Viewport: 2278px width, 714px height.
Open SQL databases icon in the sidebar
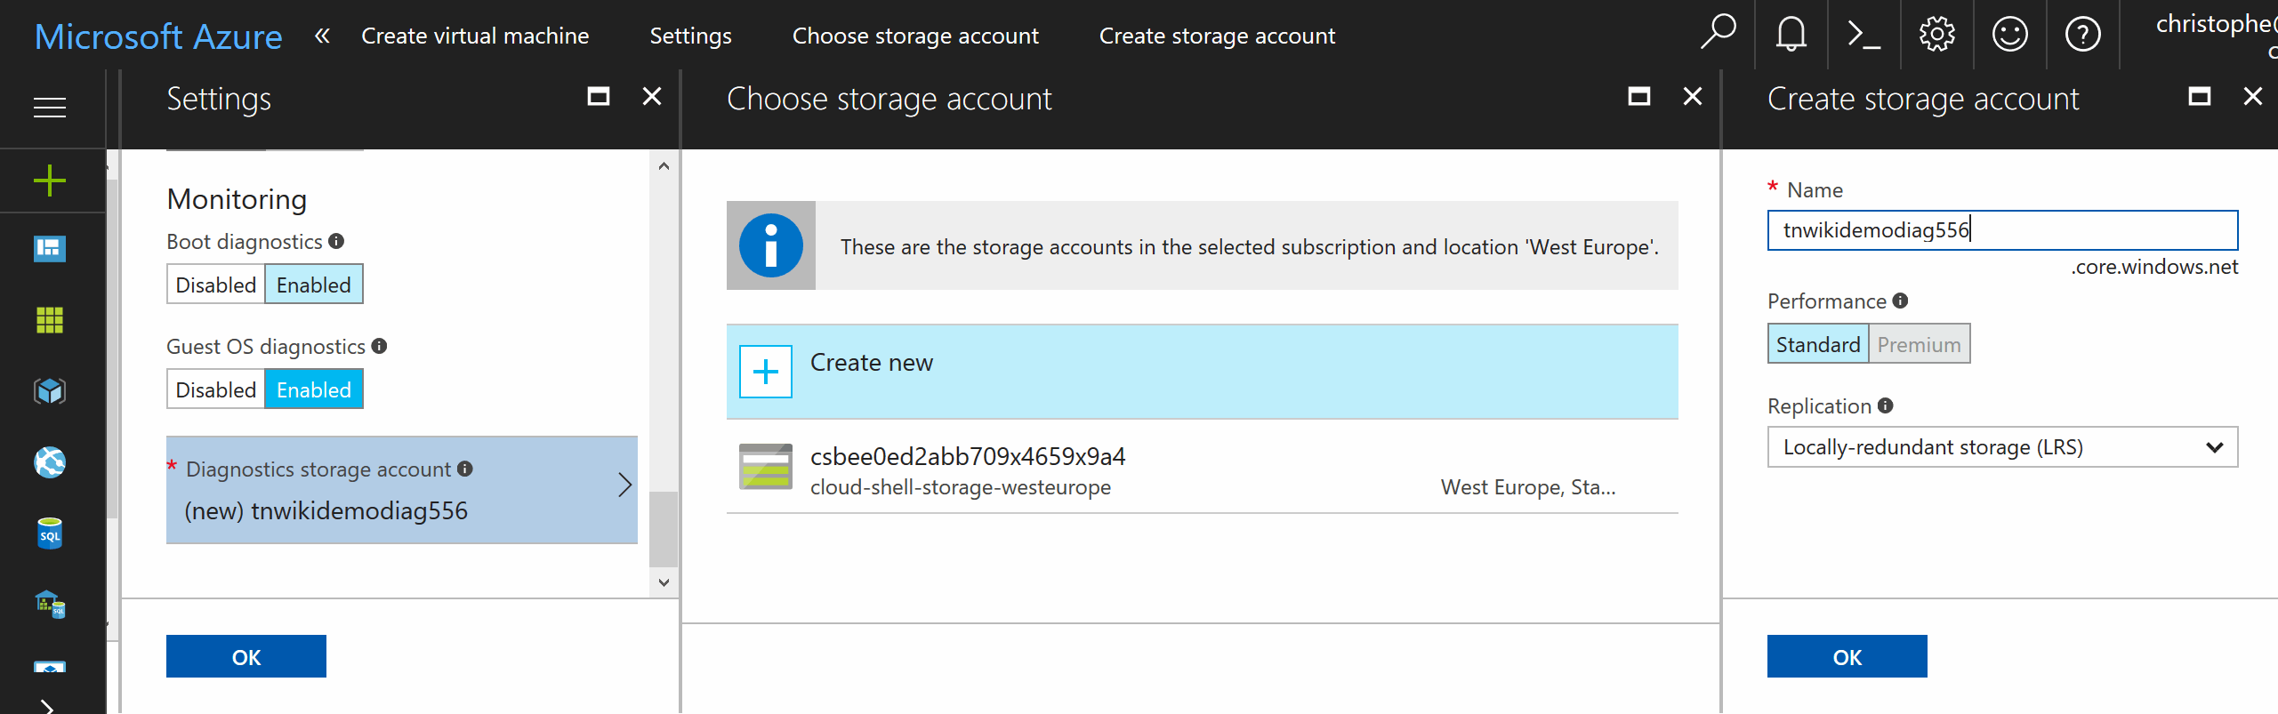[50, 533]
